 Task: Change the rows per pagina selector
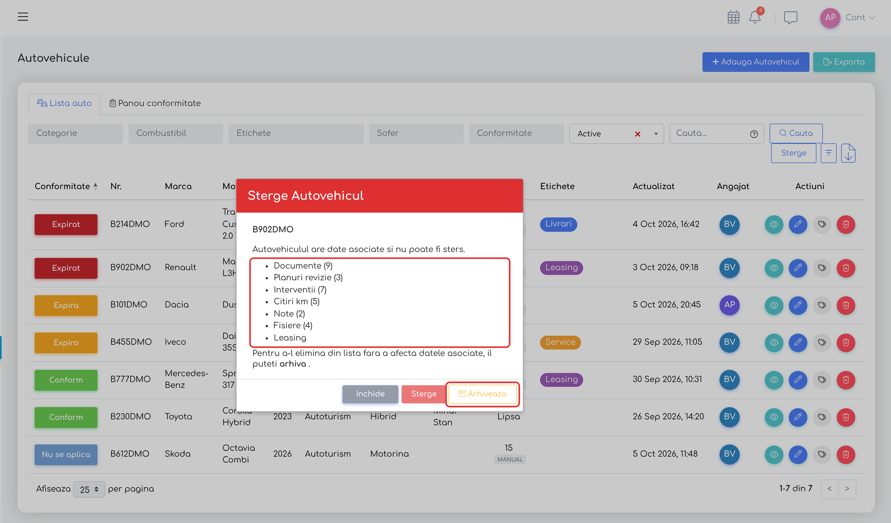point(89,489)
